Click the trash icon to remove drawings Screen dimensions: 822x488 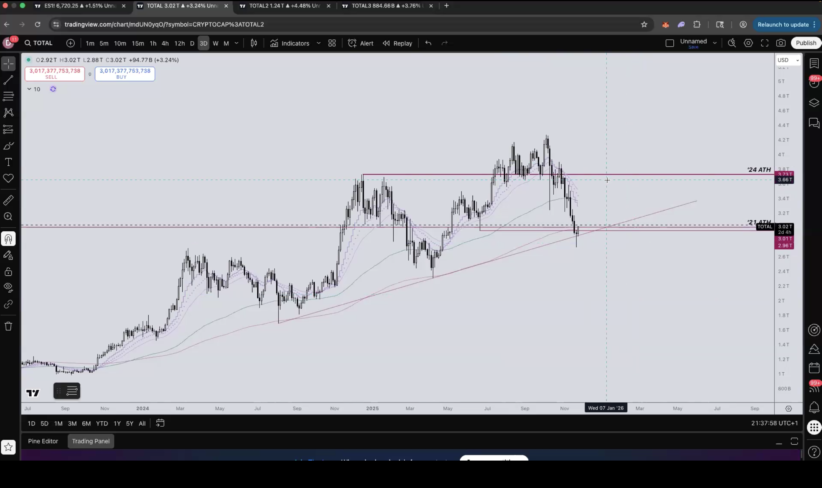pos(8,326)
